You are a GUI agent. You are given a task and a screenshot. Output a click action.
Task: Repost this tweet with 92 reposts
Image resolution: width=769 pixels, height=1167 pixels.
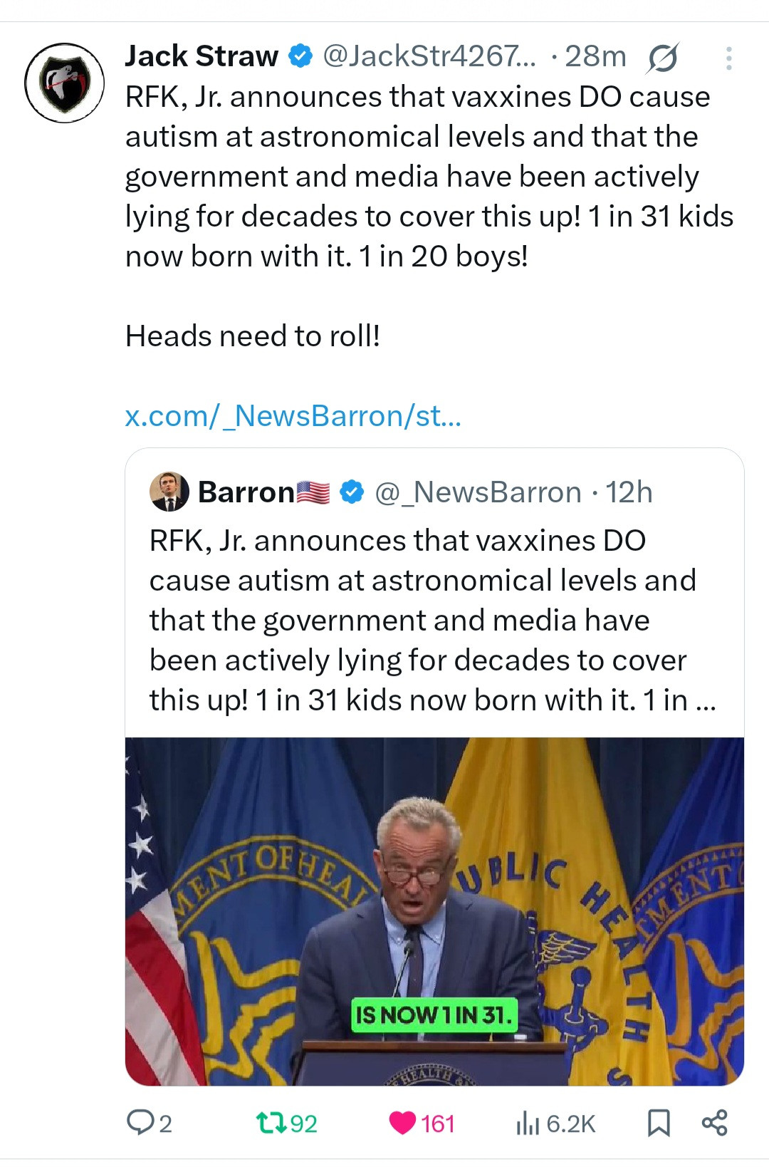point(269,1123)
